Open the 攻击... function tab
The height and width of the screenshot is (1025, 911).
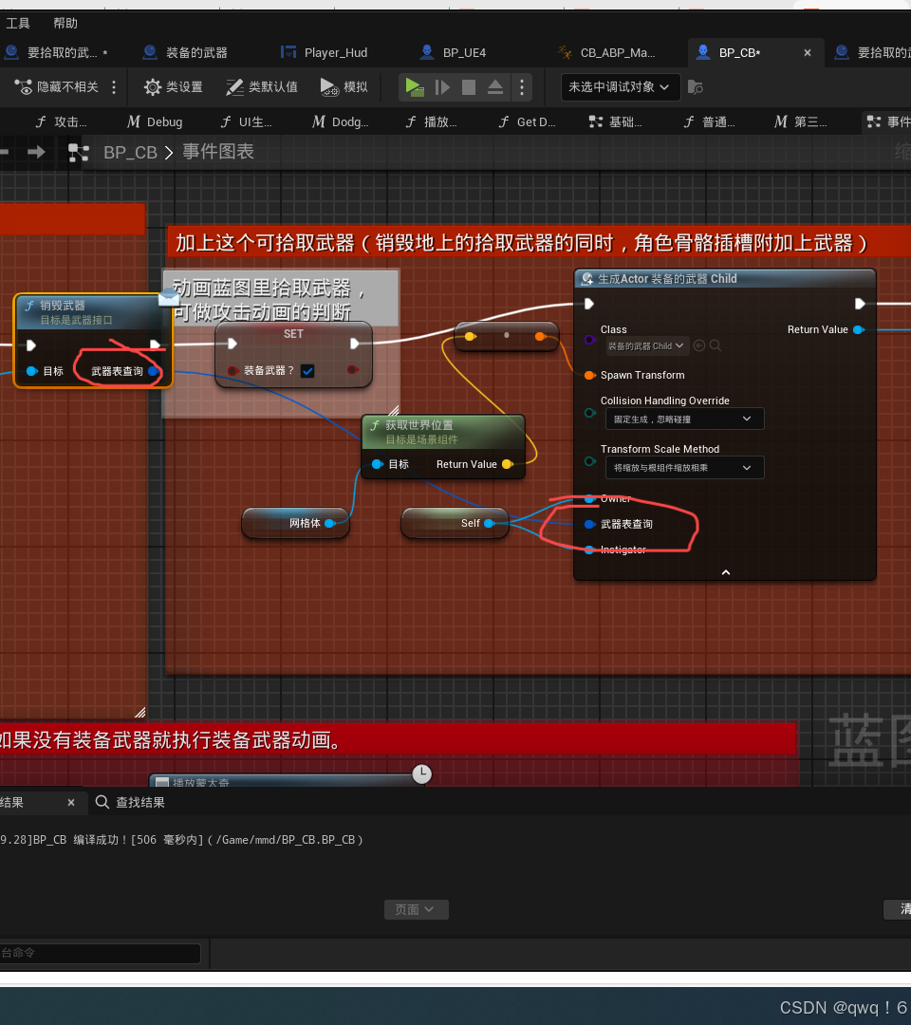62,121
